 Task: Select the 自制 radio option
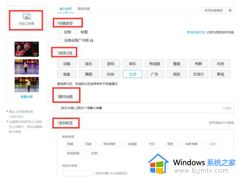click(x=59, y=32)
